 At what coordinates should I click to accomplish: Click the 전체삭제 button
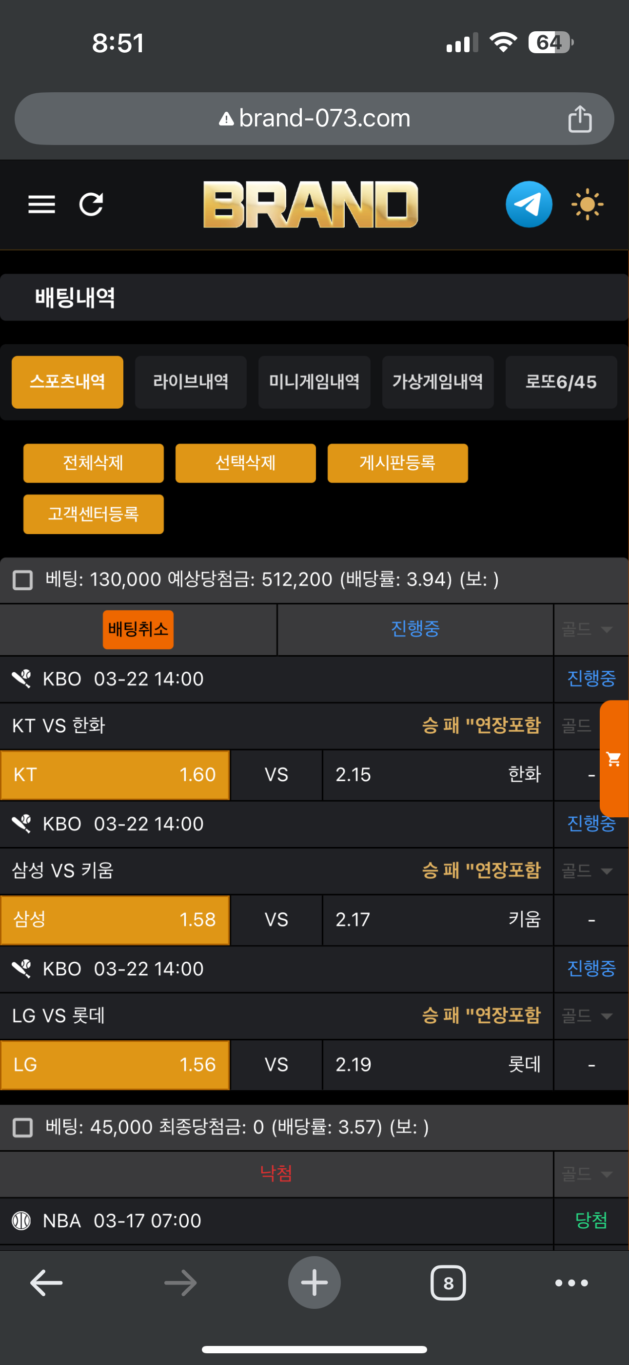click(93, 463)
